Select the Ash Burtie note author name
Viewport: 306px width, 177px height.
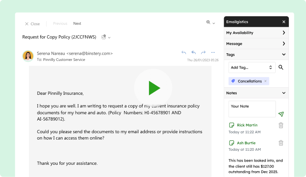click(246, 143)
